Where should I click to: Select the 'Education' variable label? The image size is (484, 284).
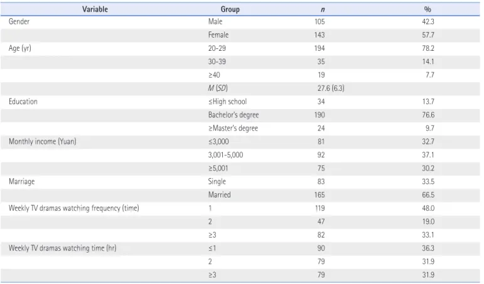23,102
